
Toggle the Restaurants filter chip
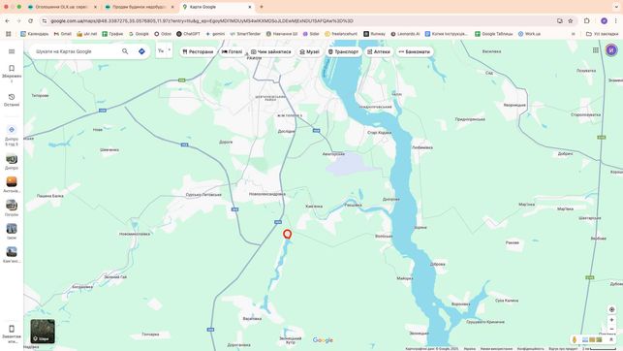click(x=198, y=51)
